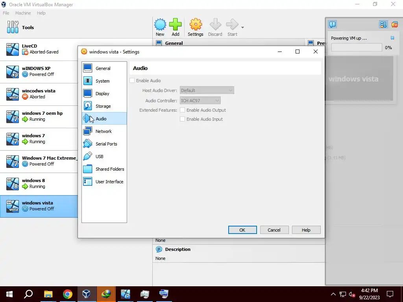The image size is (403, 302).
Task: Open the Windows Start menu
Action: (9, 294)
